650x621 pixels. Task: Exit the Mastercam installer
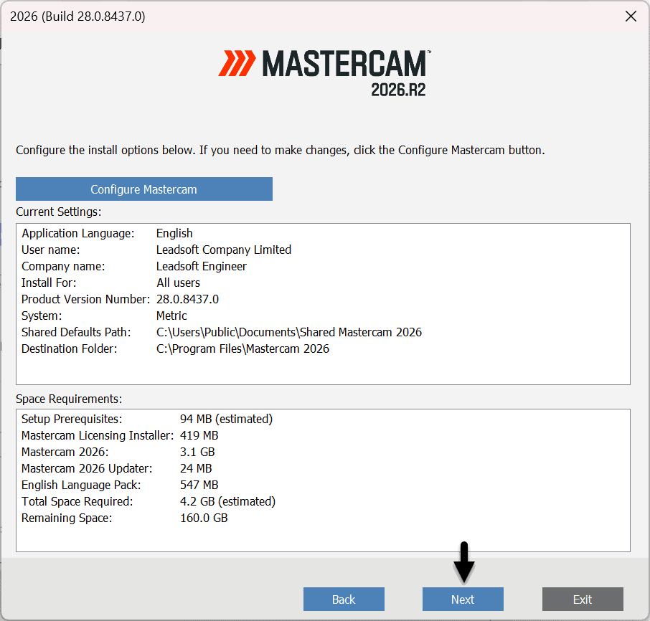[x=583, y=599]
